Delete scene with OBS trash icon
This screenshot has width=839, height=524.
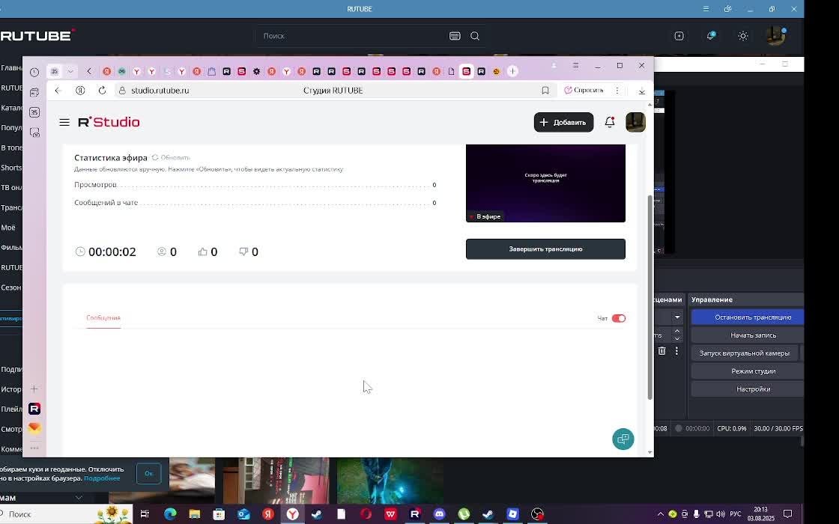[x=662, y=351]
